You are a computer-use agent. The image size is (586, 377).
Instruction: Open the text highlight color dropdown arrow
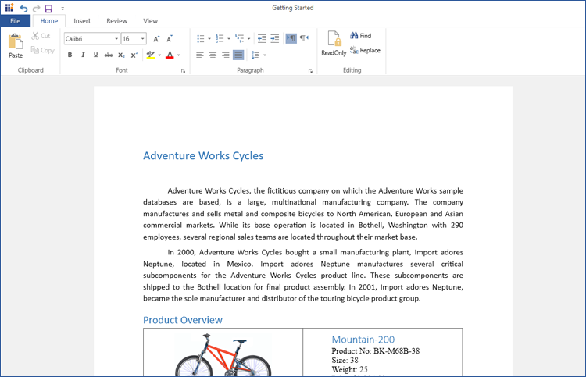point(159,55)
